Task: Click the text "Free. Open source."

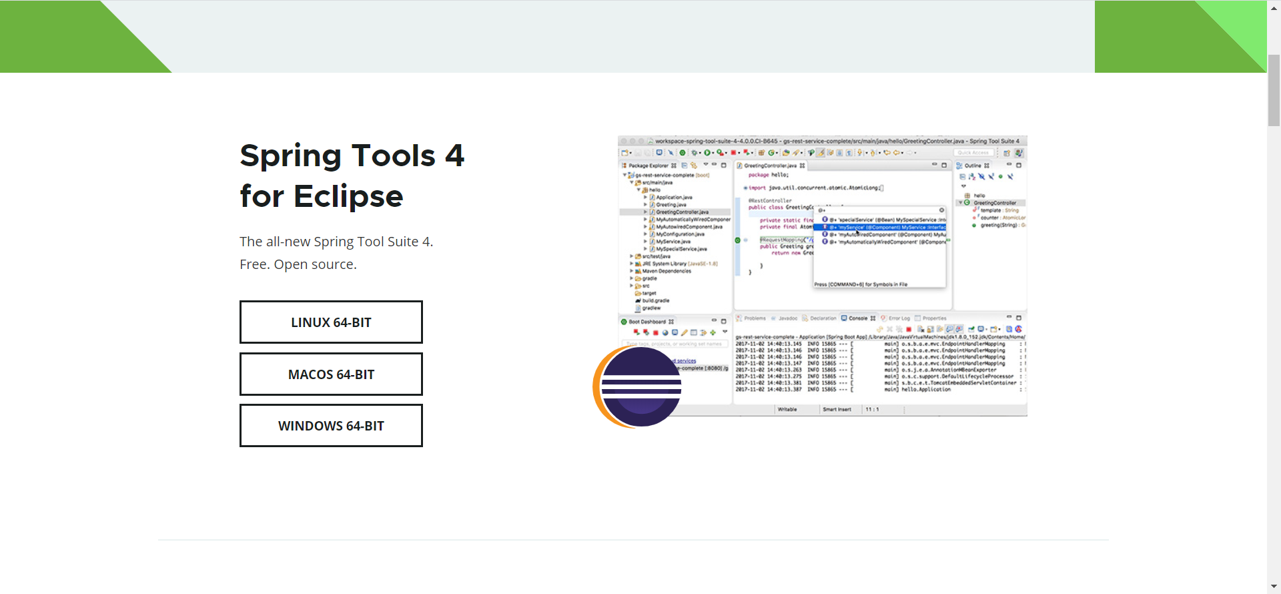Action: [x=298, y=264]
